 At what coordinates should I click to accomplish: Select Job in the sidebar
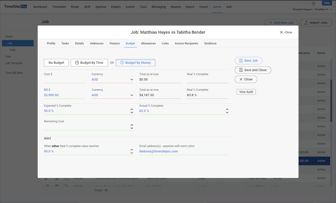[18, 43]
